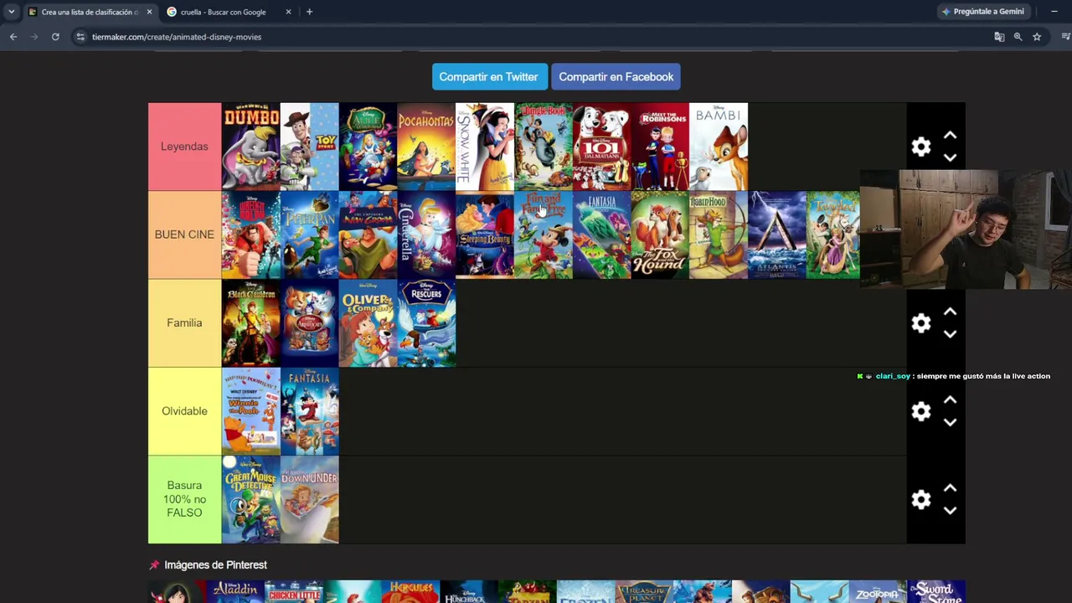Expand the tab search dropdown
Viewport: 1072px width, 603px height.
coord(11,12)
